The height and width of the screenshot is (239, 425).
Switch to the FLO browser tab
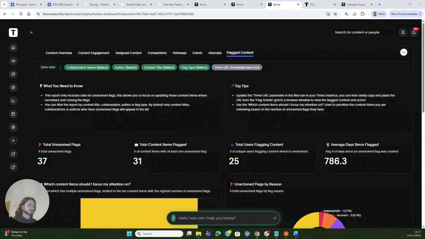pyautogui.click(x=320, y=5)
